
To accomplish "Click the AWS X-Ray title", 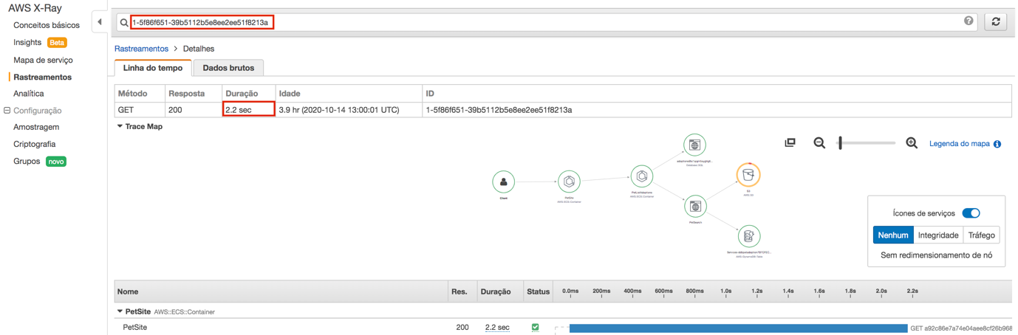I will pyautogui.click(x=35, y=8).
